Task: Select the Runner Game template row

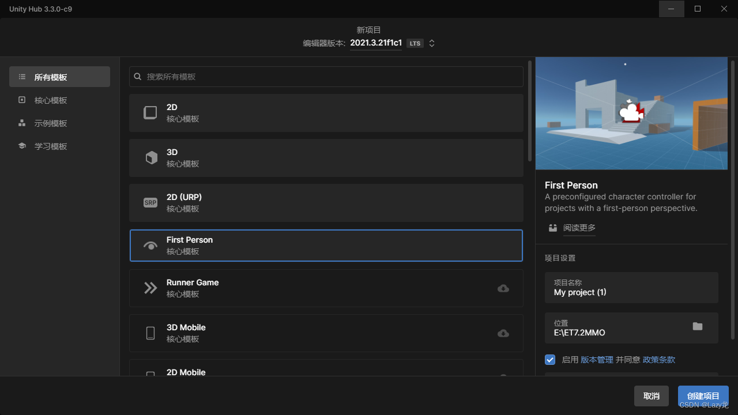Action: point(326,288)
